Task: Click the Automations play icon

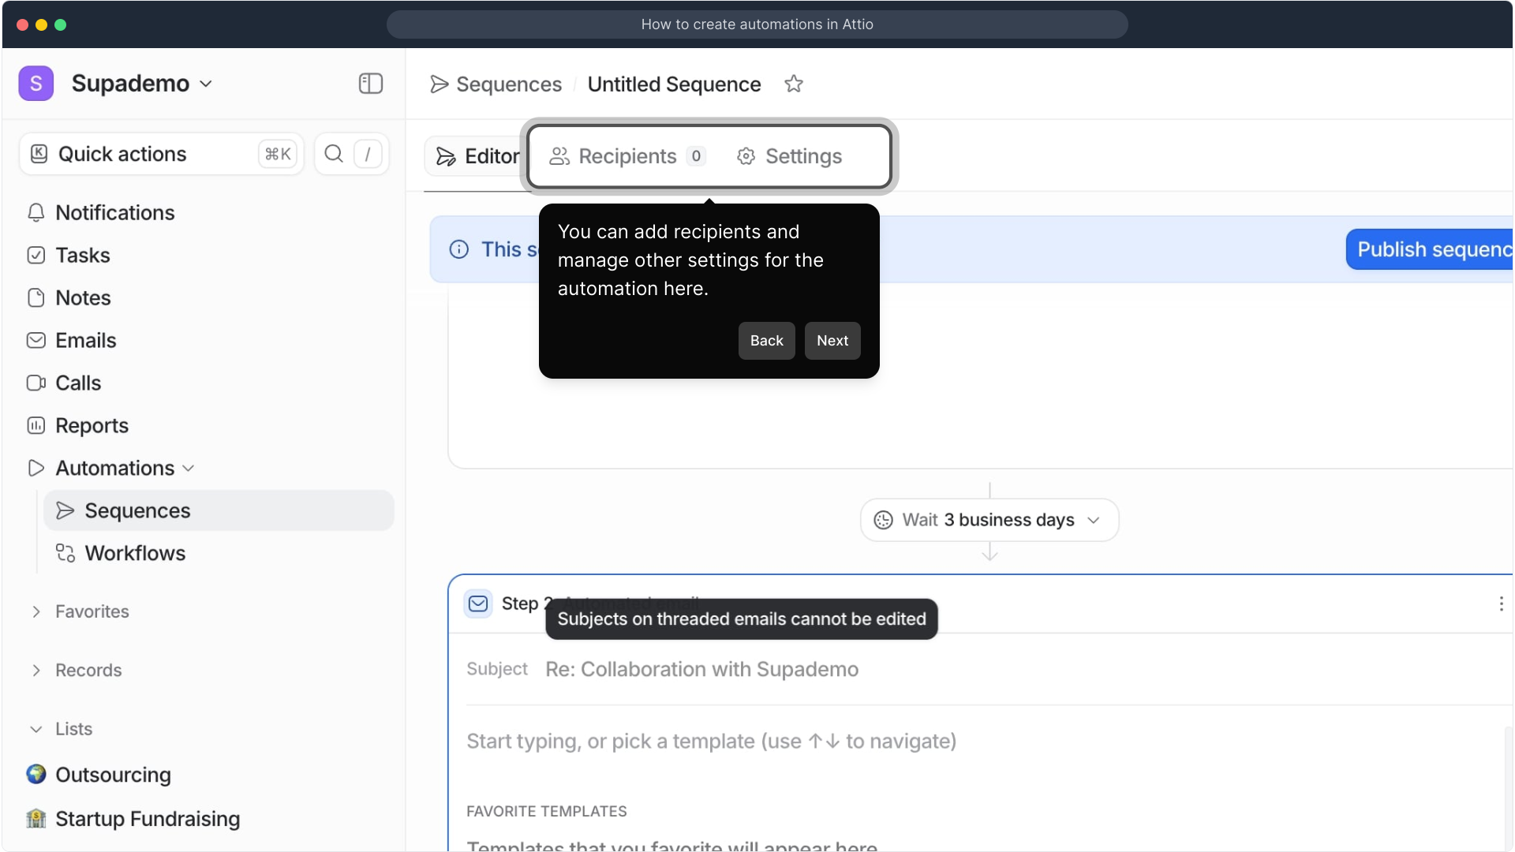Action: pyautogui.click(x=36, y=469)
